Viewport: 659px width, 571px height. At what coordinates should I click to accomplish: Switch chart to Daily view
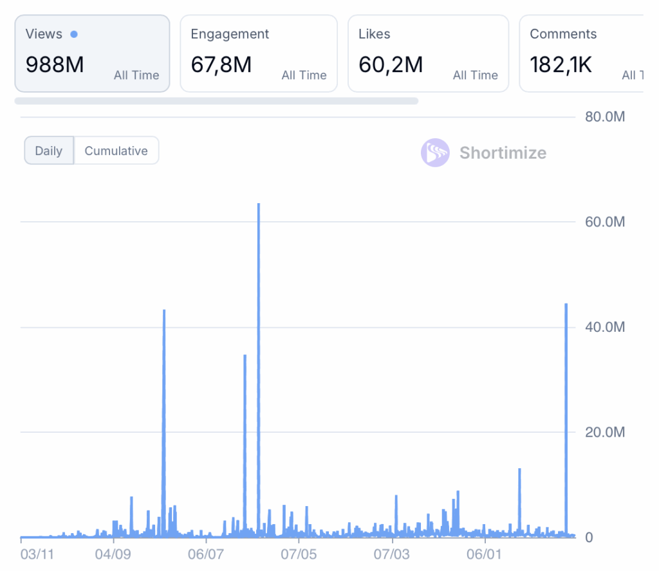(49, 151)
